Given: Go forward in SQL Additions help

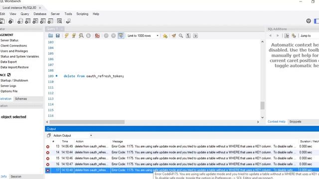Looking at the screenshot, I should coord(278,36).
